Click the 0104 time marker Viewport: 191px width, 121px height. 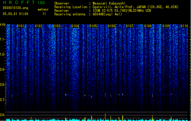pos(75,26)
